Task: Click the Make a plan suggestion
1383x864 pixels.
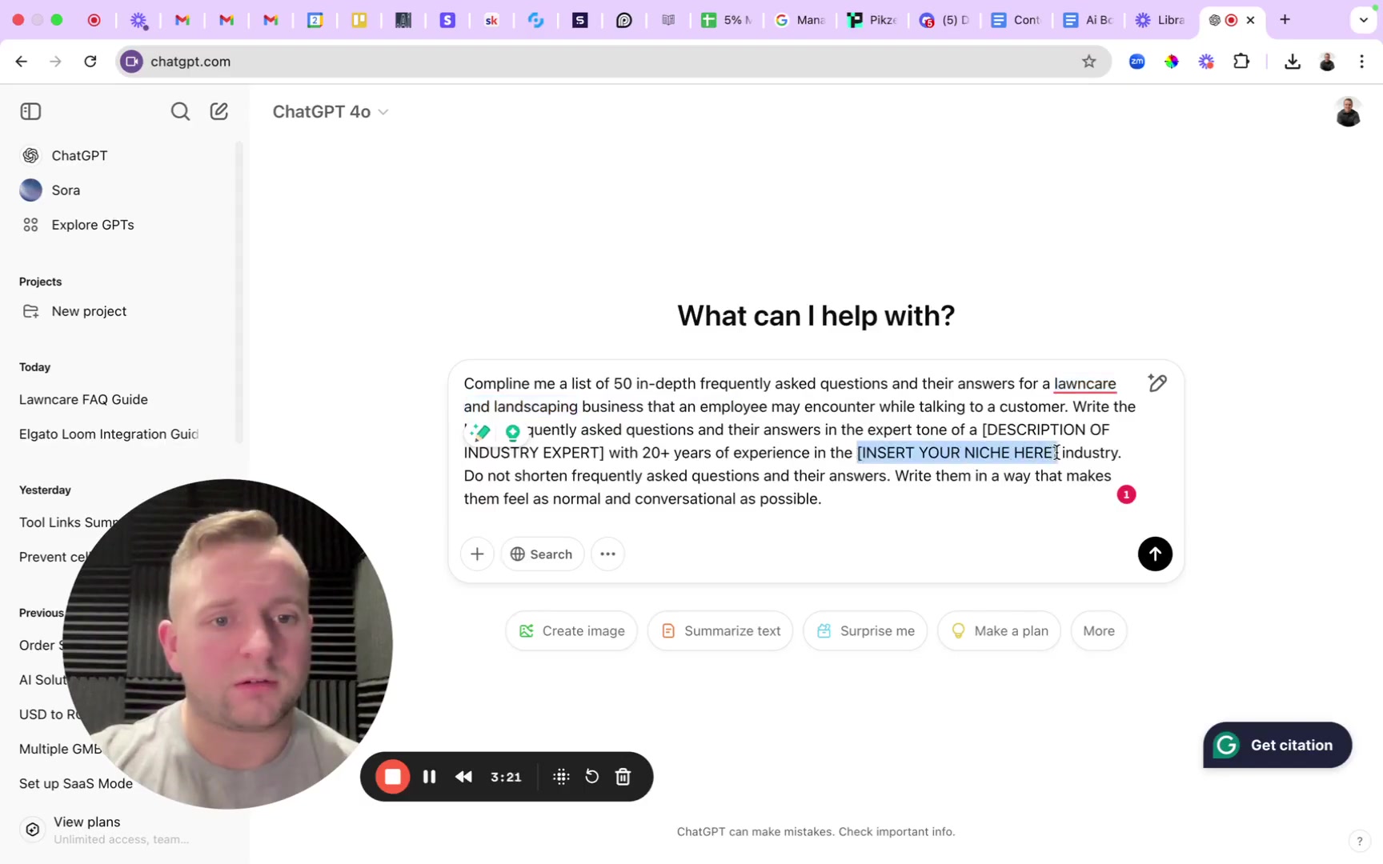Action: (x=999, y=631)
